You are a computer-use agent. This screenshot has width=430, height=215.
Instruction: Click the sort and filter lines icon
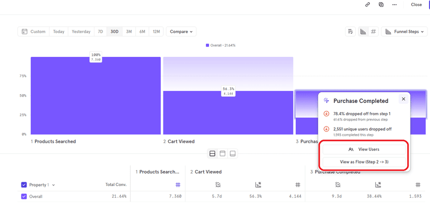(350, 32)
